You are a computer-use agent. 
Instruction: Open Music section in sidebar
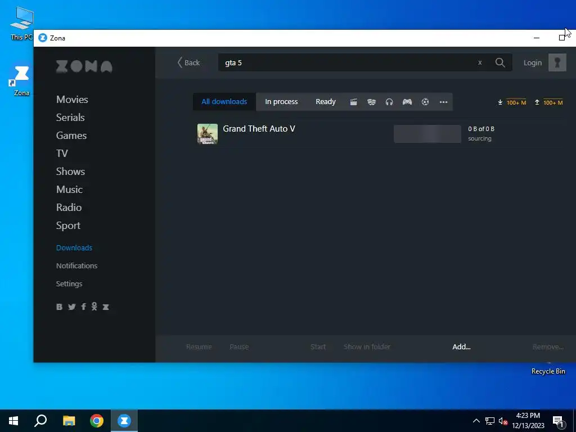tap(69, 190)
